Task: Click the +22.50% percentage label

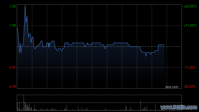Action: (x=190, y=6)
